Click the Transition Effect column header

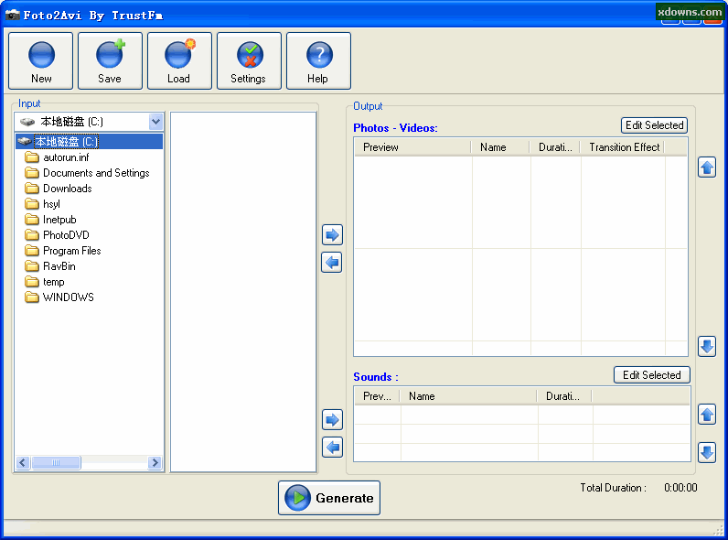coord(624,147)
